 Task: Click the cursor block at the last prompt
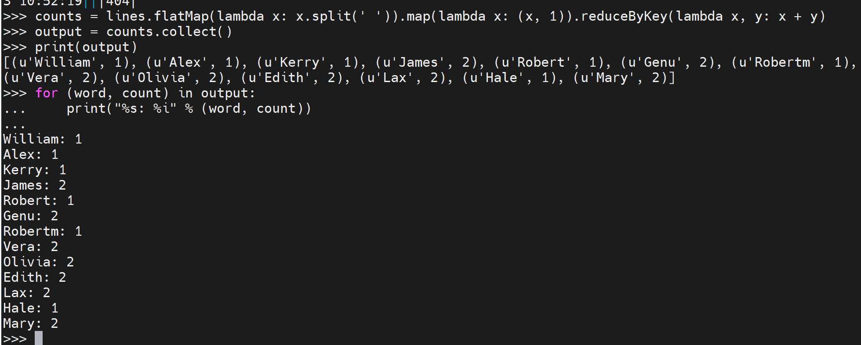coord(39,338)
